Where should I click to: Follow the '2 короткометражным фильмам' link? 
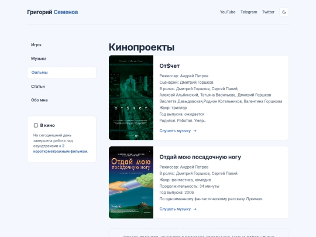click(x=60, y=149)
